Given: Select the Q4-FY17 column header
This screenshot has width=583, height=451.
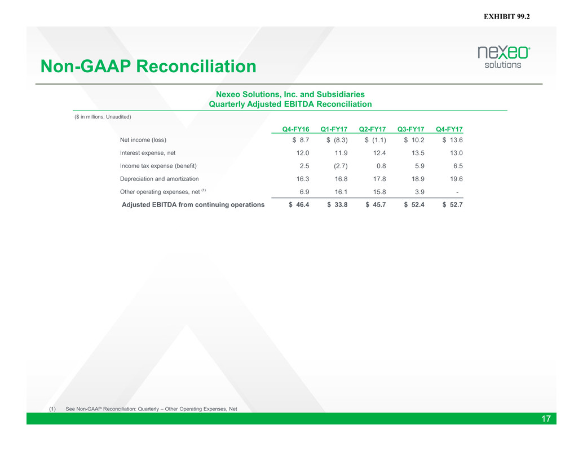Looking at the screenshot, I should pyautogui.click(x=449, y=128).
